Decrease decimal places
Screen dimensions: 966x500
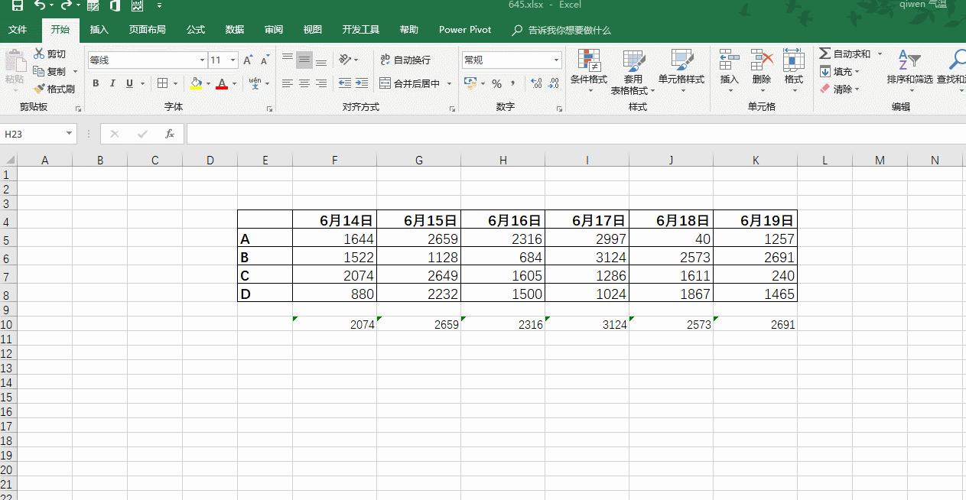[554, 83]
